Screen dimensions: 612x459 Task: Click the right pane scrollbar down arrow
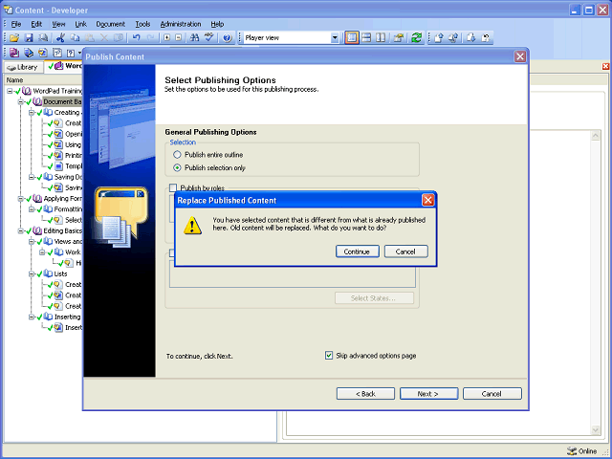[x=596, y=430]
